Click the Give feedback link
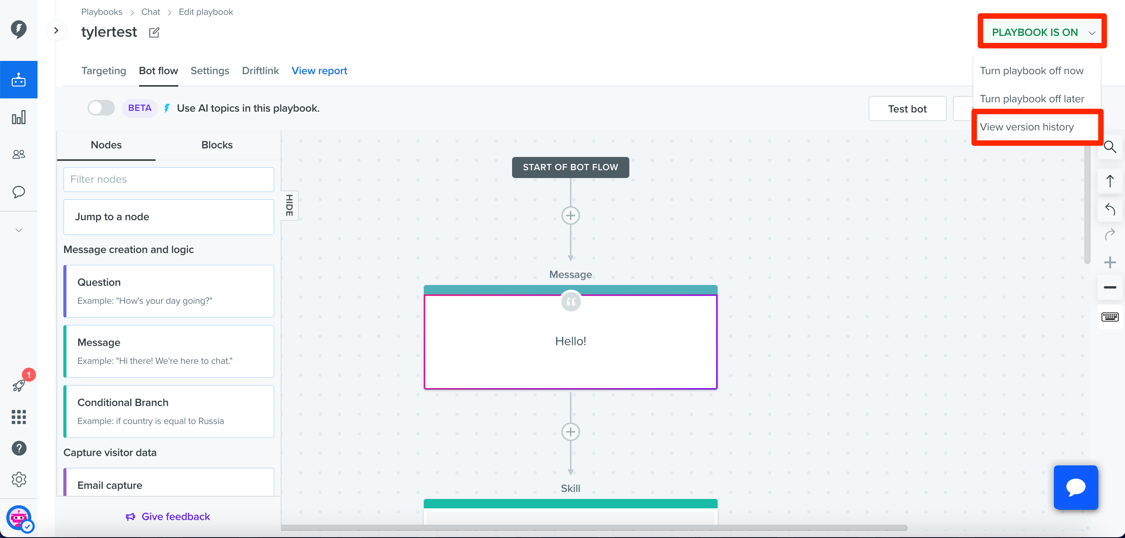This screenshot has width=1125, height=538. pyautogui.click(x=168, y=517)
